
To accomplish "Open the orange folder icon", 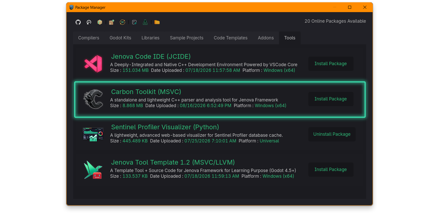I will pyautogui.click(x=157, y=22).
